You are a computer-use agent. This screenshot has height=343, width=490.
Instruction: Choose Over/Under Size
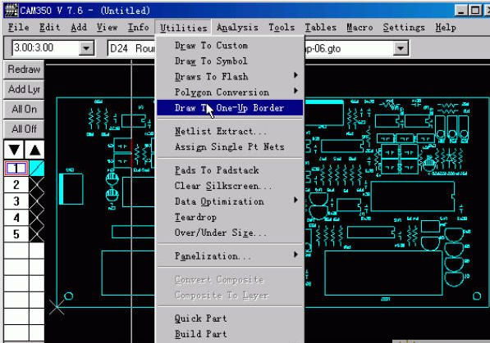230,232
